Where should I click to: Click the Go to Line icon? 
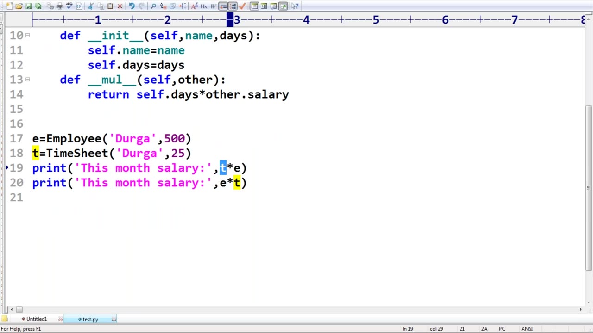click(182, 6)
